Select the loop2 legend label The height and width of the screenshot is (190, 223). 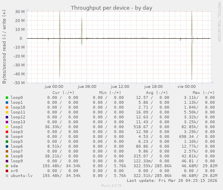(x=17, y=127)
